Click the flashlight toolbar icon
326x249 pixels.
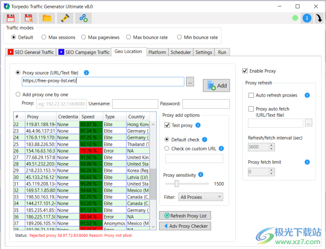point(65,18)
